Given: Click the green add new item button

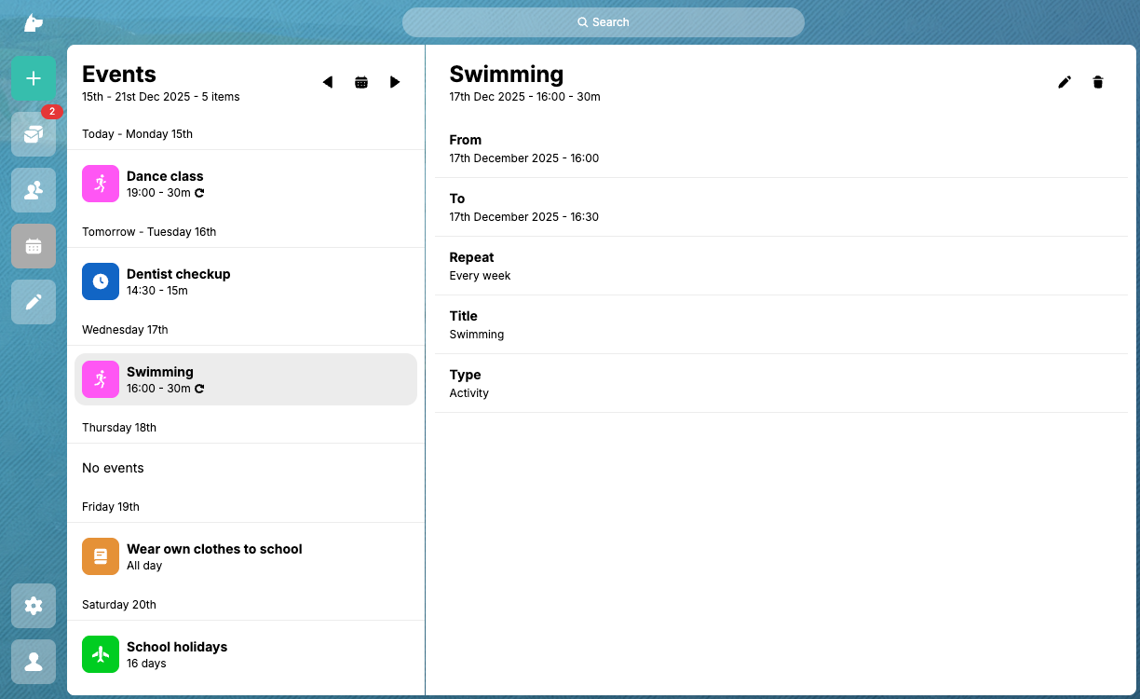Looking at the screenshot, I should [x=34, y=78].
